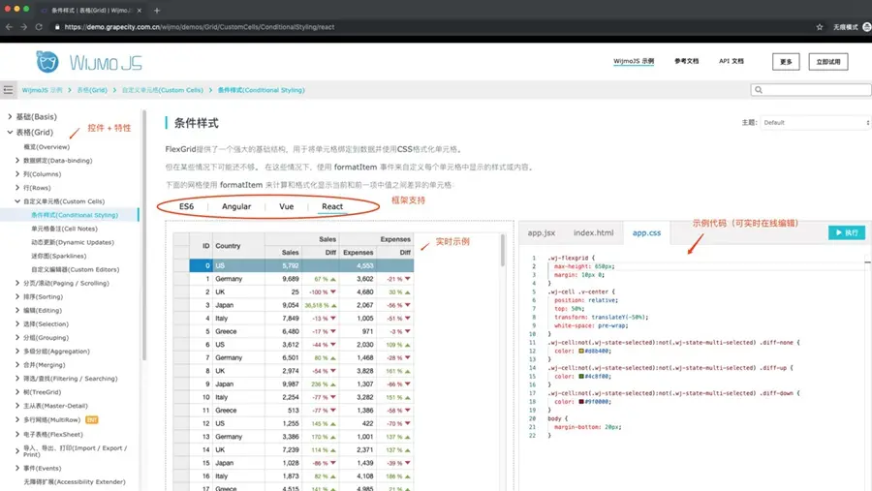This screenshot has height=491, width=872.
Task: Select the Japan cell in row 3
Action: [238, 305]
